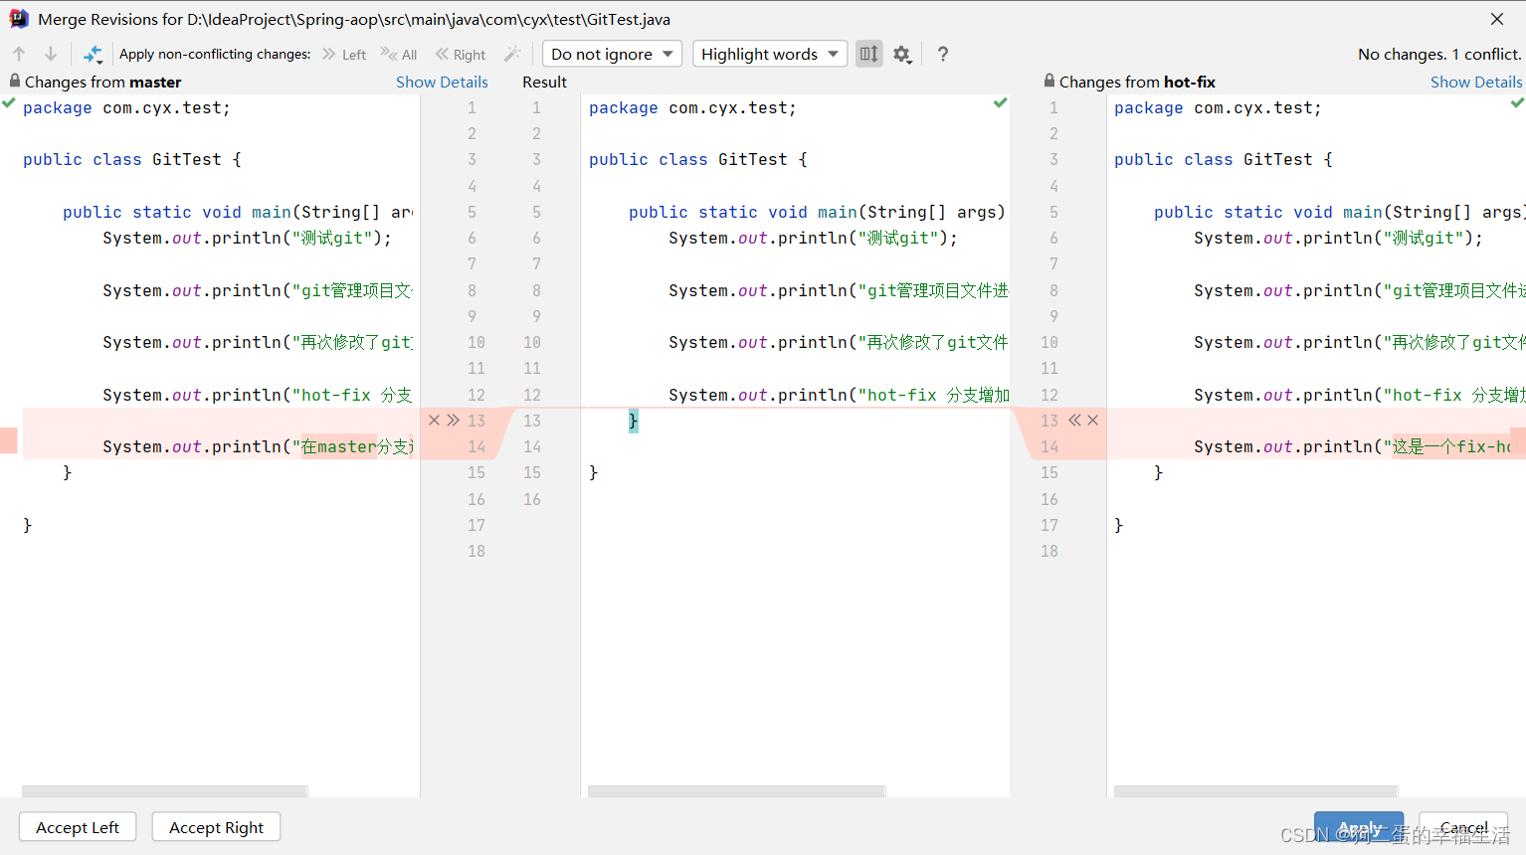The width and height of the screenshot is (1526, 855).
Task: Click lock icon beside 'Changes from hot-fix'
Action: [x=1049, y=81]
